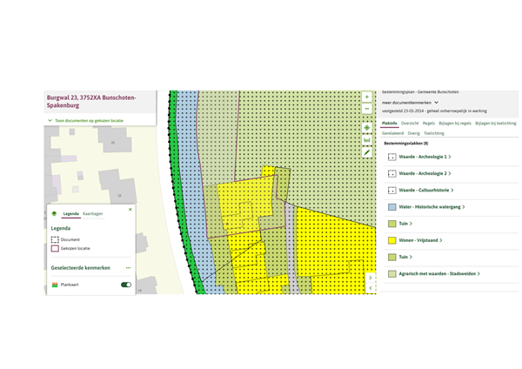Open the Overzicht tab
522x369 pixels.
410,124
